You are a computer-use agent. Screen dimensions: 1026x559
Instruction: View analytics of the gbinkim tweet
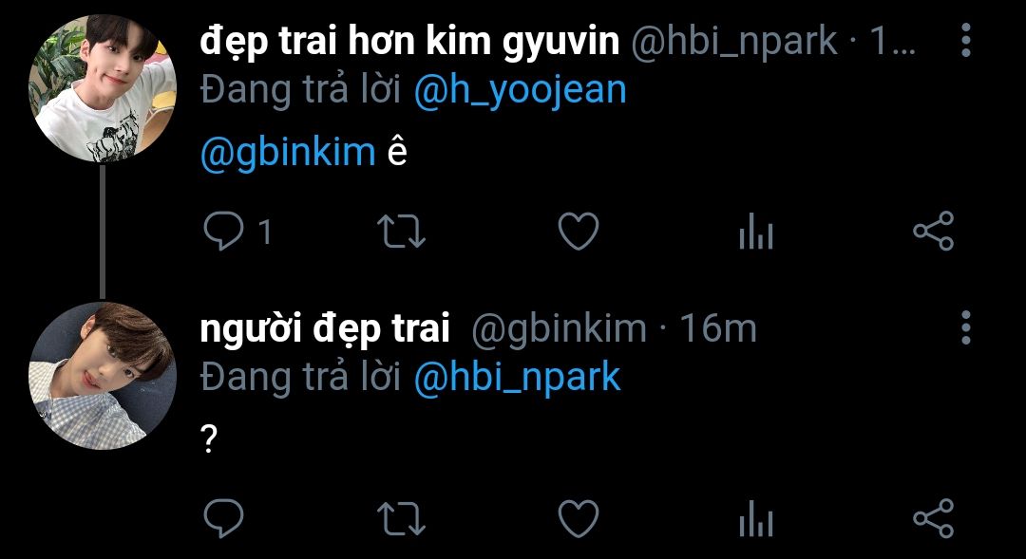pyautogui.click(x=756, y=518)
